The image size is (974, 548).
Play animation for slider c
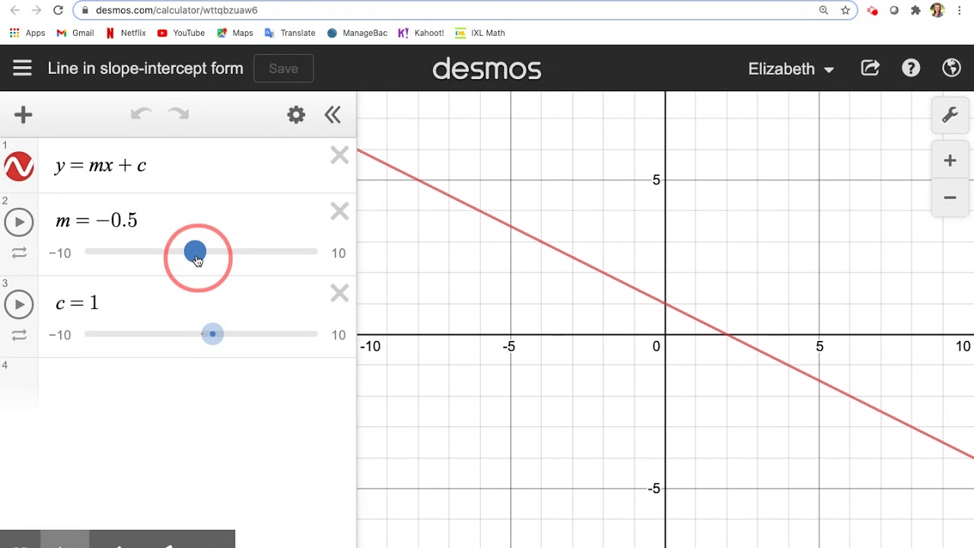pos(19,304)
